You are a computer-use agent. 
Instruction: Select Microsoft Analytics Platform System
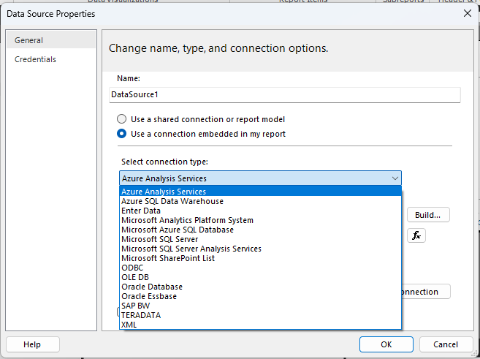tap(260, 220)
